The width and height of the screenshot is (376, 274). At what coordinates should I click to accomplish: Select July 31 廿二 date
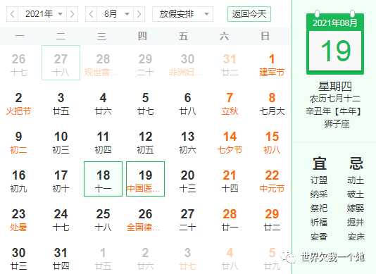[x=230, y=65]
